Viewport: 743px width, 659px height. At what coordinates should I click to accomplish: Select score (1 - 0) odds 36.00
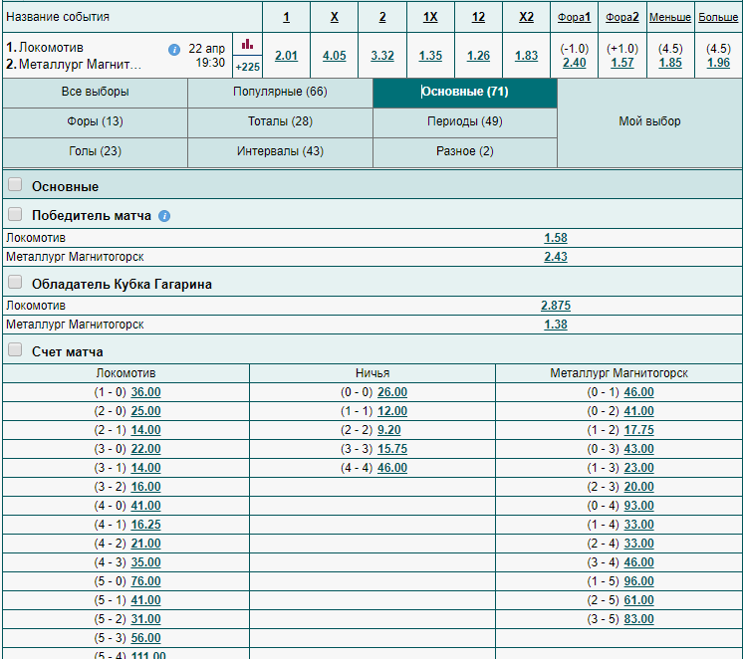point(146,392)
